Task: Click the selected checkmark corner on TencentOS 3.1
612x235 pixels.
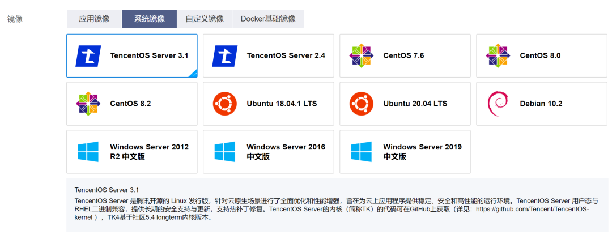Action: coord(194,74)
